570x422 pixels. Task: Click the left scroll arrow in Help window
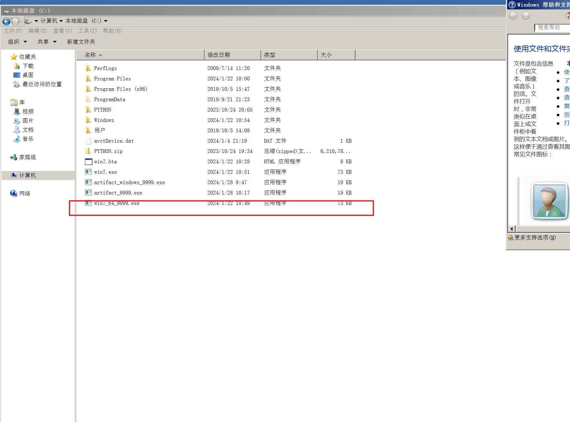(512, 229)
